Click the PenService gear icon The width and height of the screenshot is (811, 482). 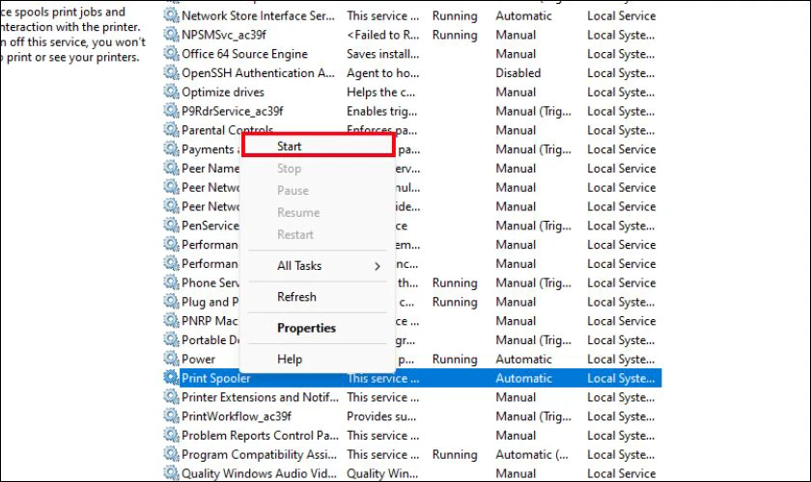(x=171, y=226)
